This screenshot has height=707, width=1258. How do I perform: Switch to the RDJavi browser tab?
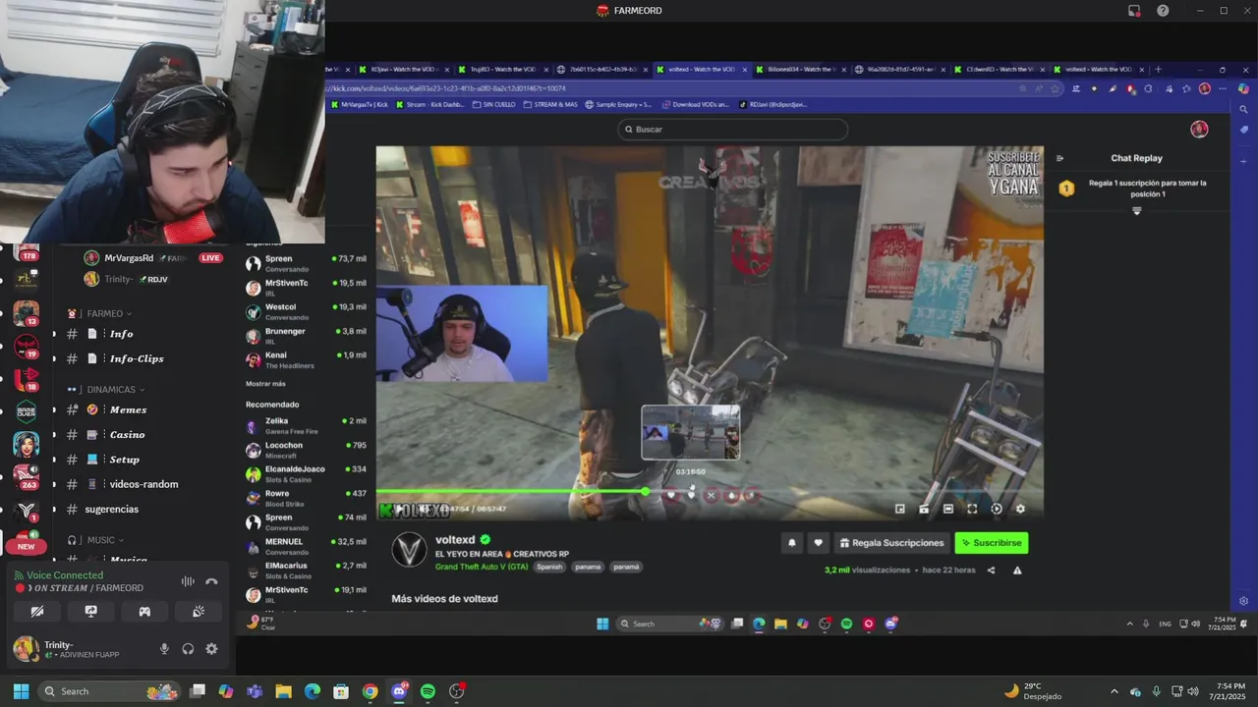[x=403, y=70]
